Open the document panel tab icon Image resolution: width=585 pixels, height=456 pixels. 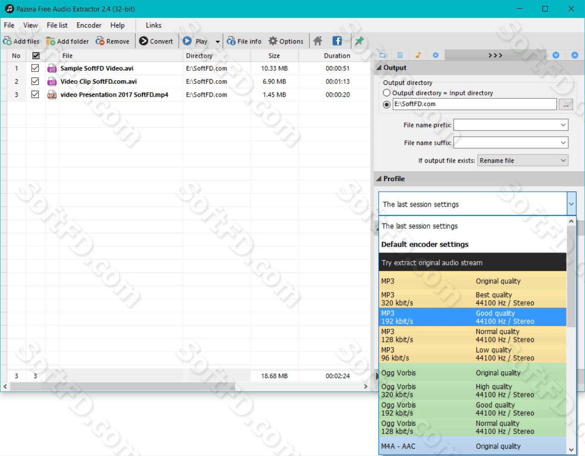click(400, 55)
